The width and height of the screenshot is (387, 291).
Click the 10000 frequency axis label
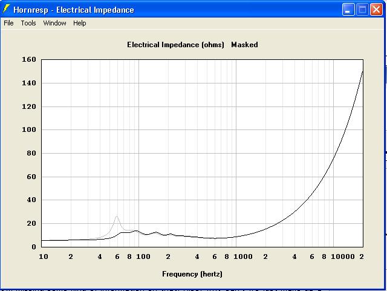(343, 257)
